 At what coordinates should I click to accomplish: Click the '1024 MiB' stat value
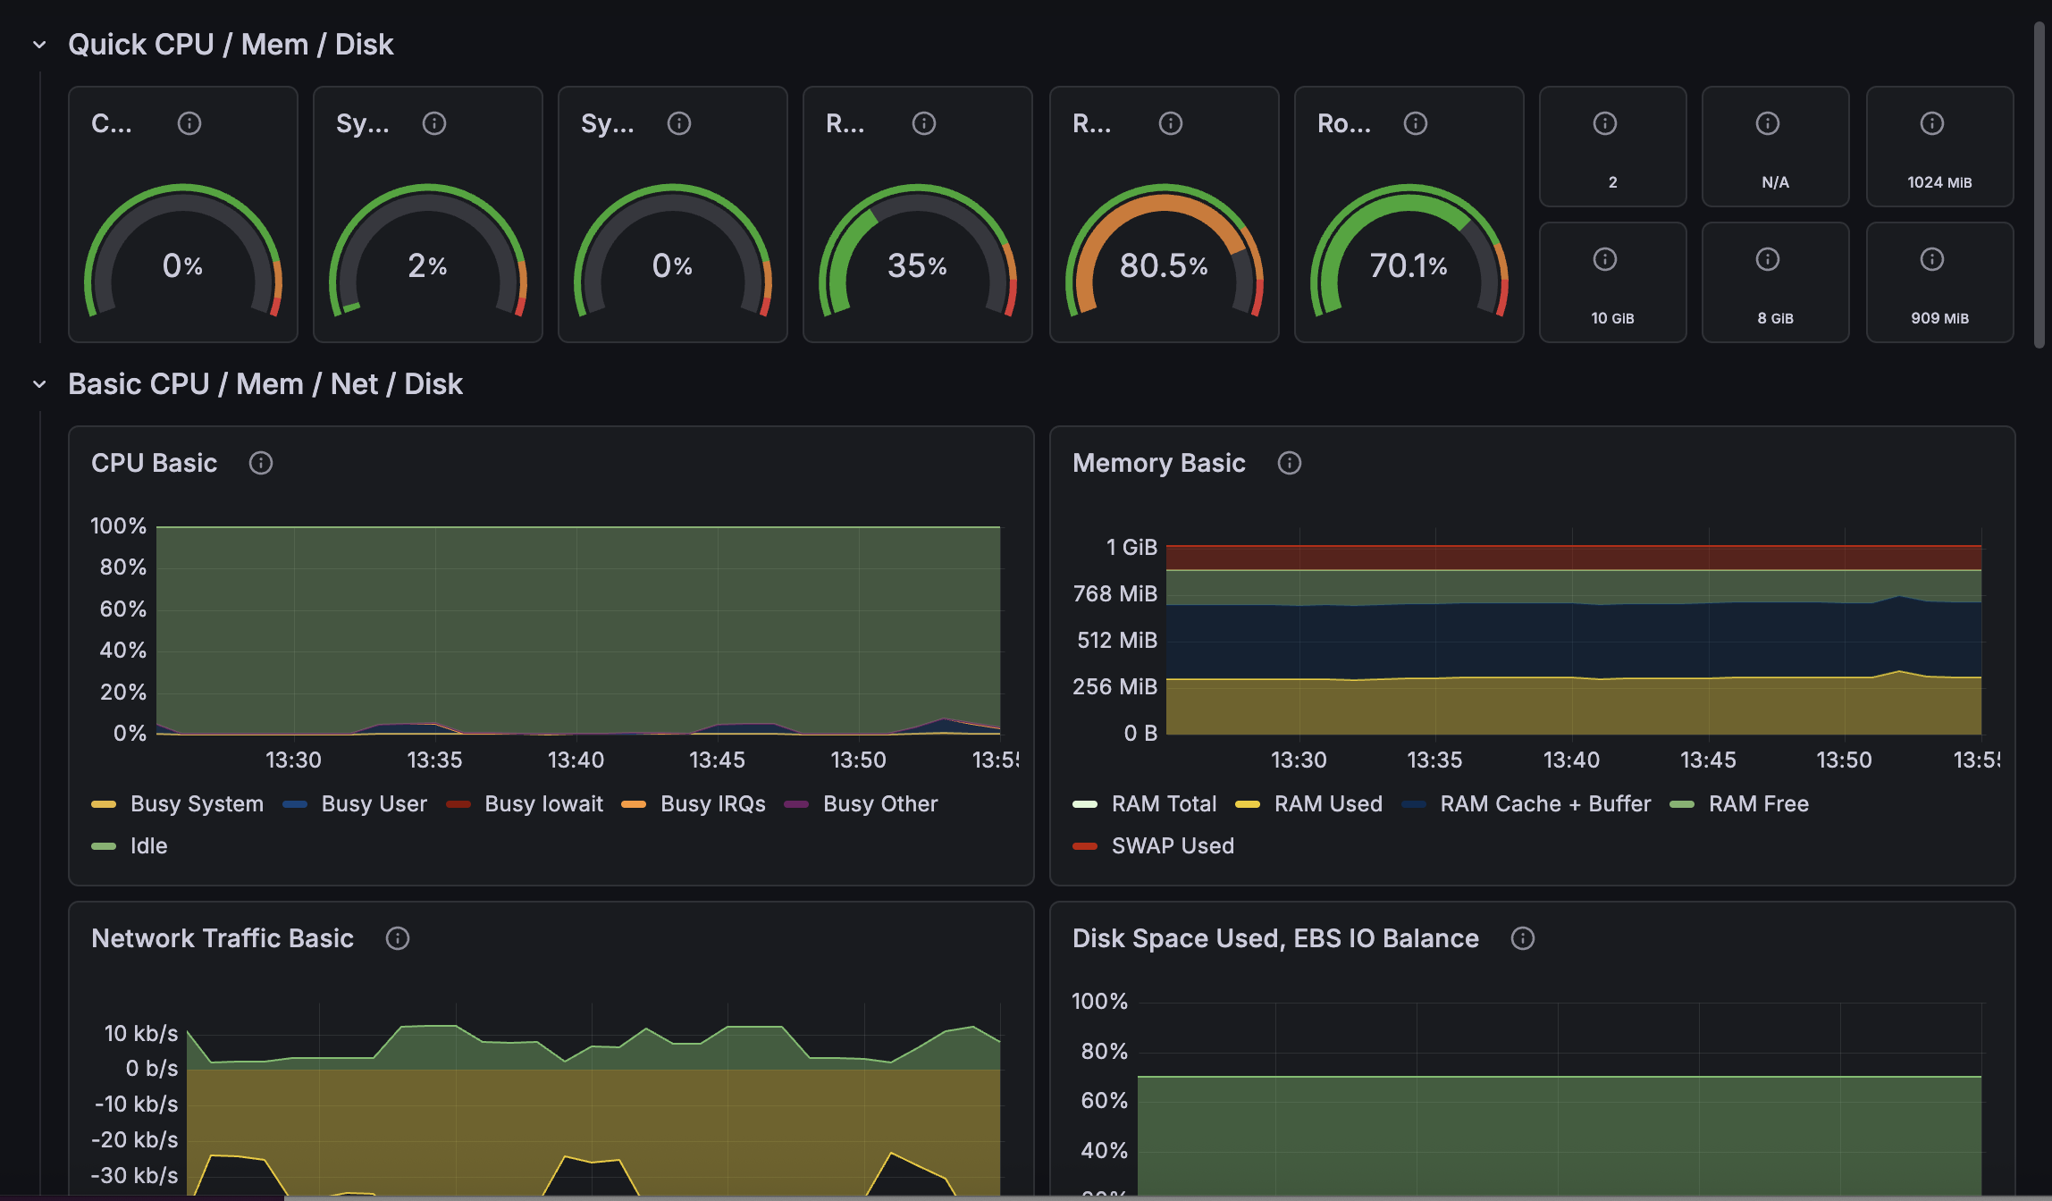pyautogui.click(x=1939, y=182)
